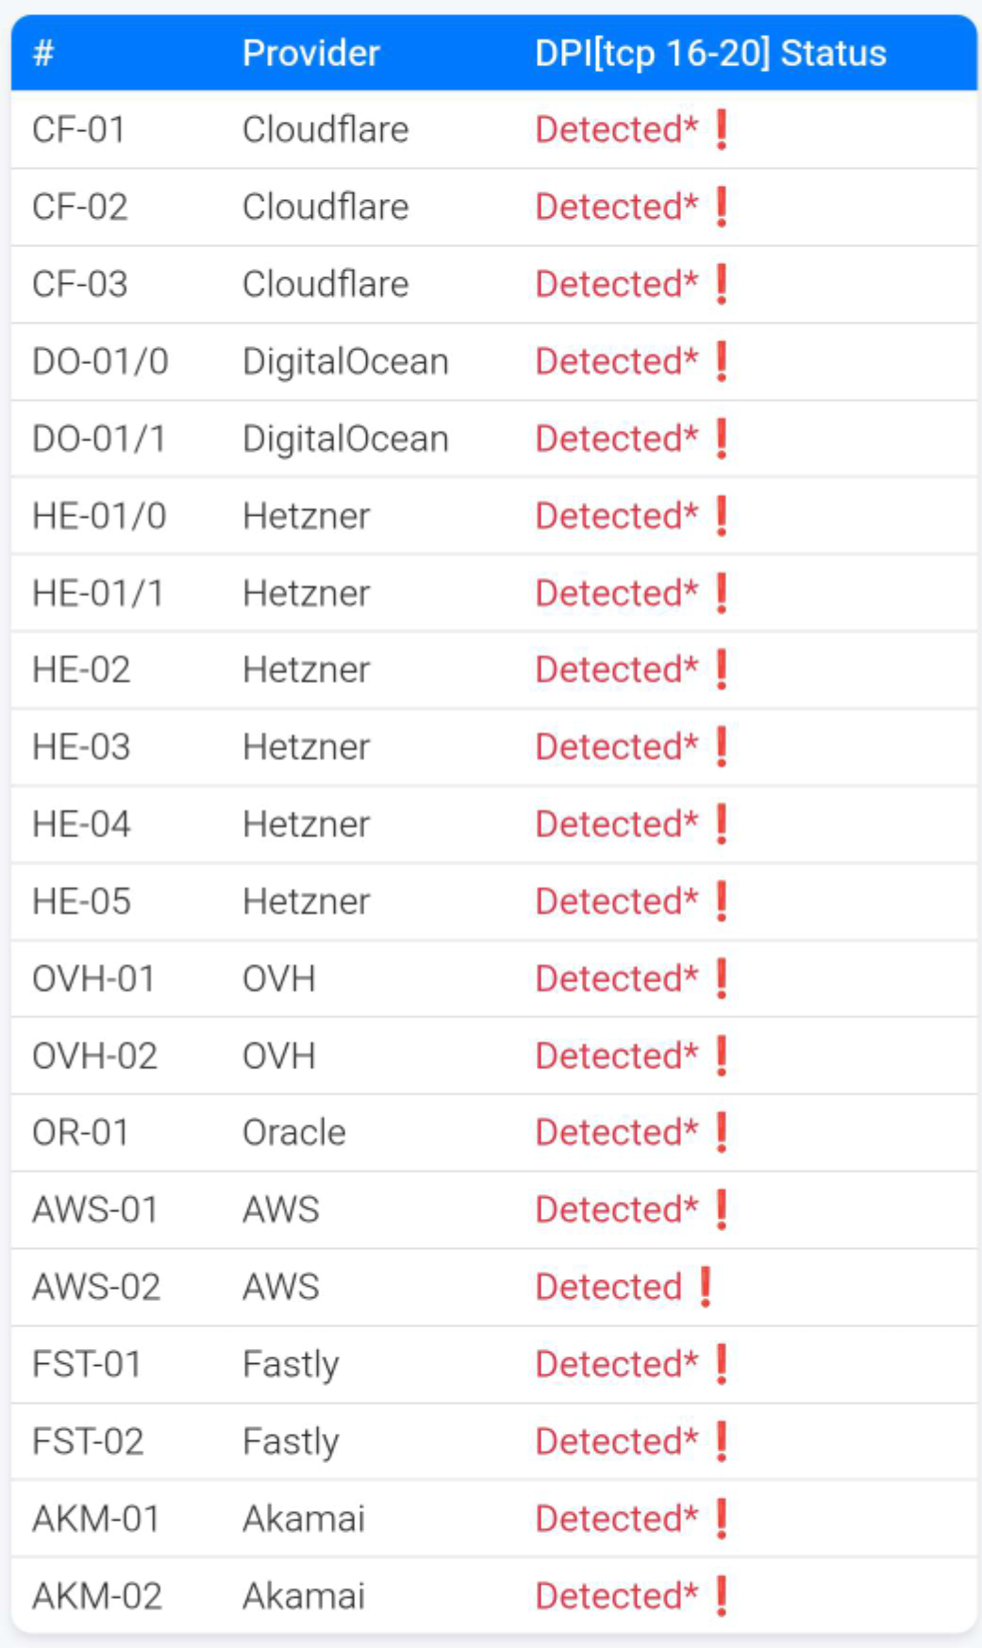Click the DPI[tcp 16-20] Status column header
Image resolution: width=982 pixels, height=1648 pixels.
710,53
